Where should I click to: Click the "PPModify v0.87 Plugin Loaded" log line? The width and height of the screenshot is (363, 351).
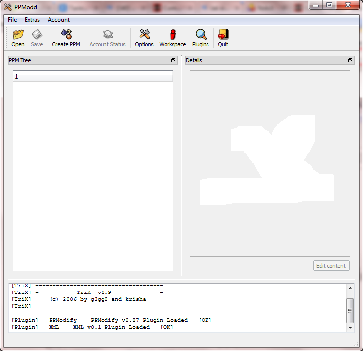[111, 320]
